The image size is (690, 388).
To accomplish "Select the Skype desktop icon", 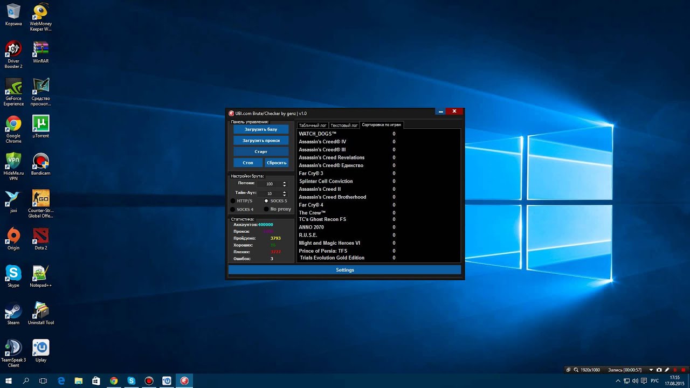I will pyautogui.click(x=13, y=275).
